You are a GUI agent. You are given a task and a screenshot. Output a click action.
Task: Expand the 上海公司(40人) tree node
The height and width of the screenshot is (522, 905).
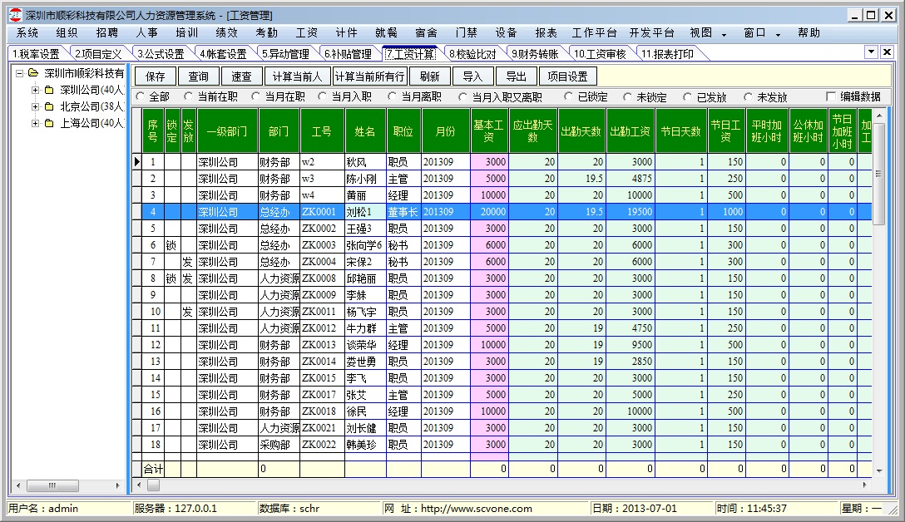point(35,123)
